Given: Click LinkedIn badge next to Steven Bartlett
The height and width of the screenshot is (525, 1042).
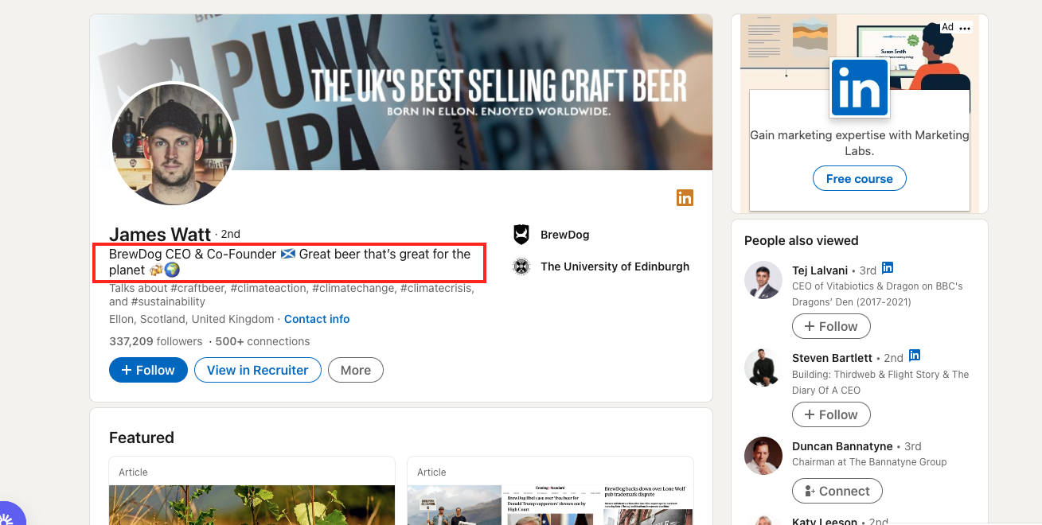Looking at the screenshot, I should coord(915,356).
